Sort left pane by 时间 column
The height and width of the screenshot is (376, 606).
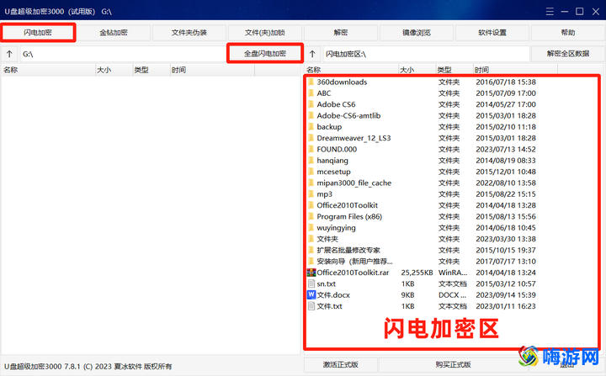(x=212, y=70)
